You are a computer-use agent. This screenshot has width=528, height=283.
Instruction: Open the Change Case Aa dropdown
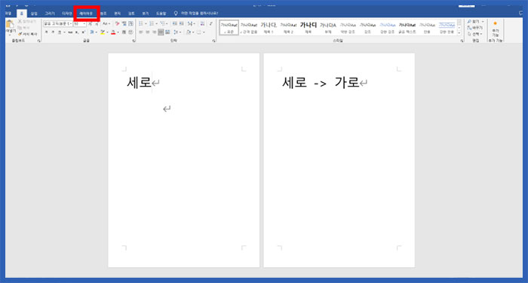tap(106, 24)
